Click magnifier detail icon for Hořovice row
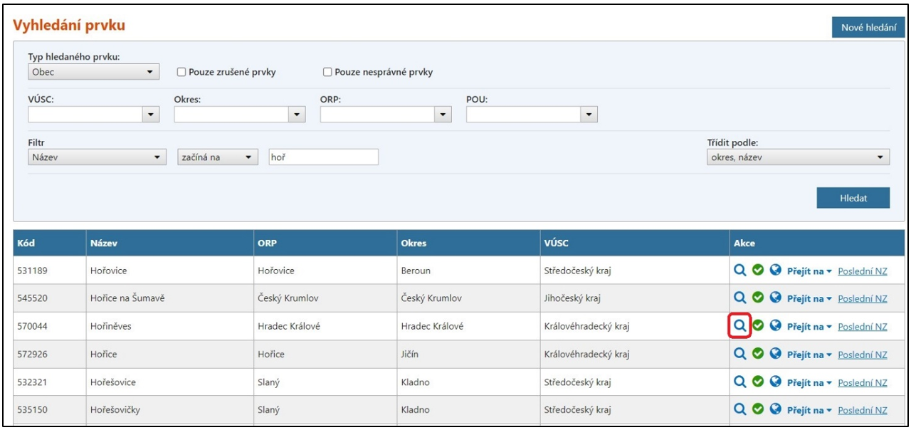This screenshot has width=911, height=430. click(740, 271)
